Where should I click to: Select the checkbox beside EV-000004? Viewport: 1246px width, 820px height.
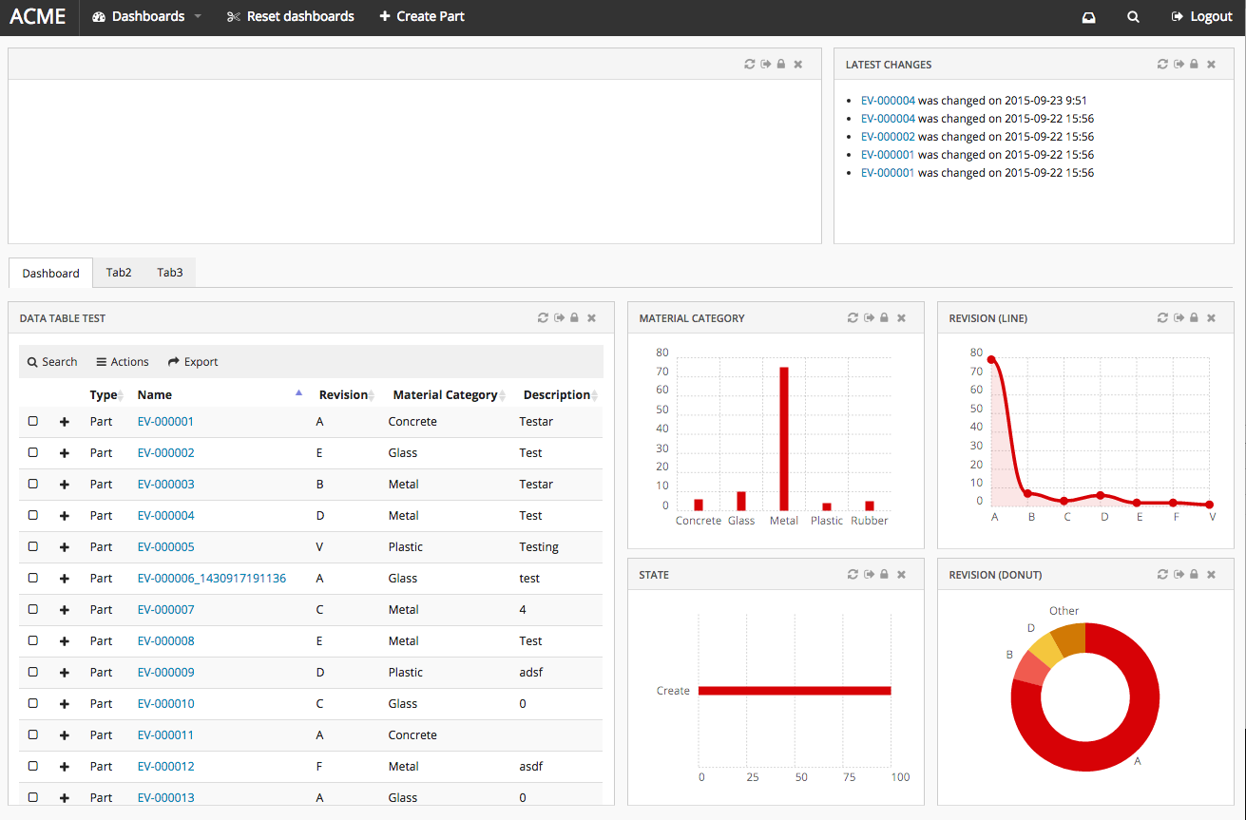pos(33,515)
